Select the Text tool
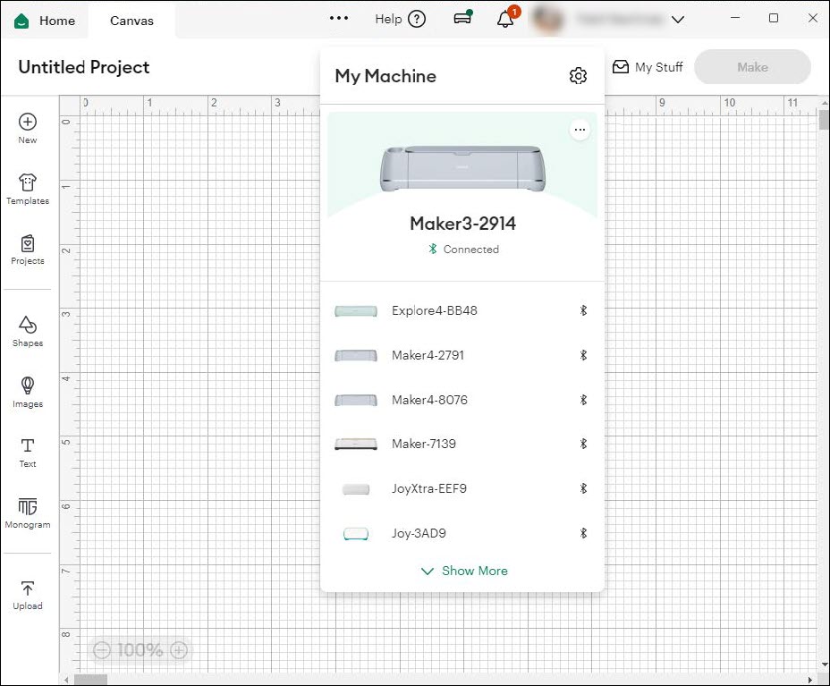This screenshot has height=686, width=830. pyautogui.click(x=28, y=453)
